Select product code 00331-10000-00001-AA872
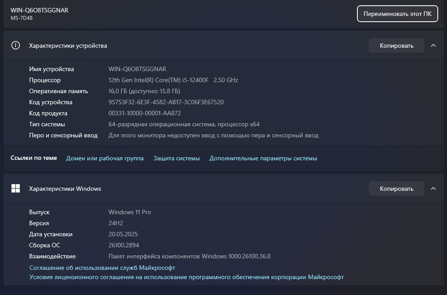Image resolution: width=447 pixels, height=295 pixels. click(145, 113)
